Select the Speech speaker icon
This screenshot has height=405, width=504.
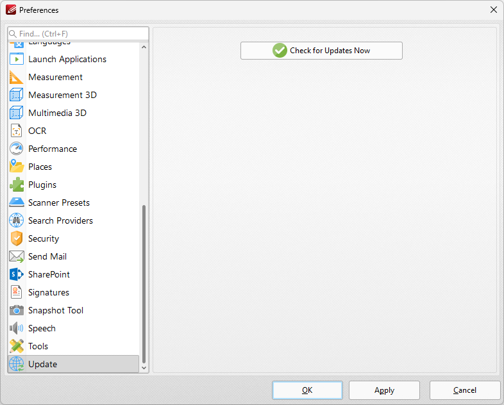pos(17,328)
